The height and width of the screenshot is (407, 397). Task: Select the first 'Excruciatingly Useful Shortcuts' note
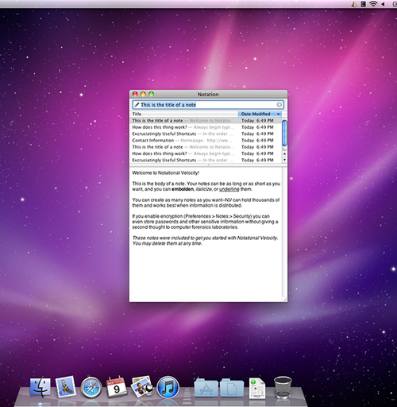point(206,134)
